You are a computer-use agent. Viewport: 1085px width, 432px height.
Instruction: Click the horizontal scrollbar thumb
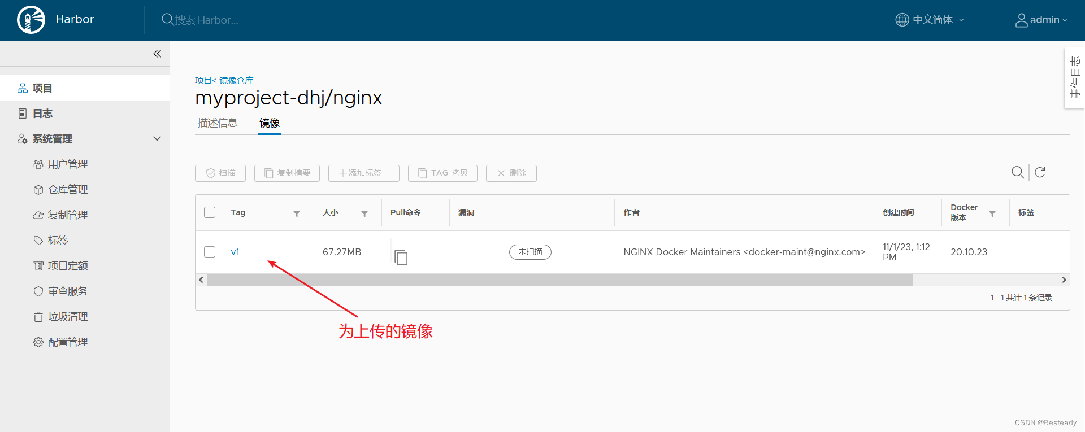[560, 280]
